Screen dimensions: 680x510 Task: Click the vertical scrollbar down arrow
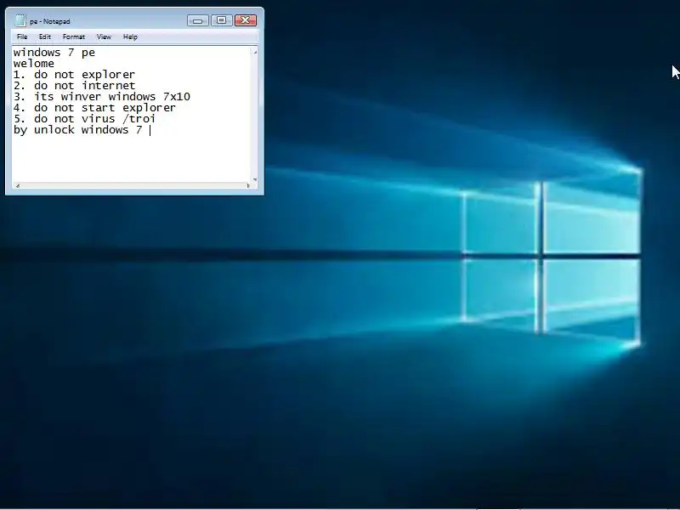(x=255, y=179)
